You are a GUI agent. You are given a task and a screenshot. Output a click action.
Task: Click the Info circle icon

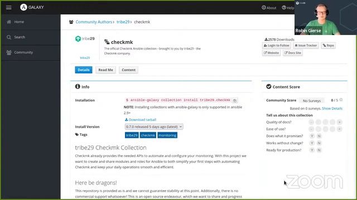tap(78, 87)
